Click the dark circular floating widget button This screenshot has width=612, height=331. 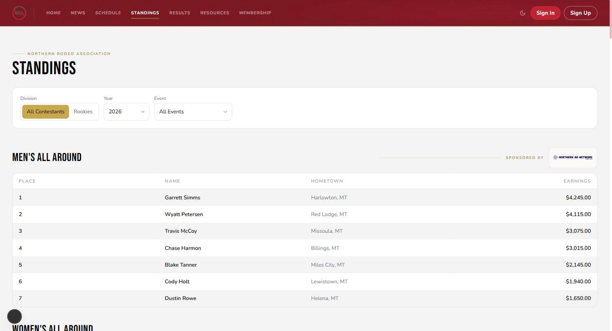click(15, 316)
